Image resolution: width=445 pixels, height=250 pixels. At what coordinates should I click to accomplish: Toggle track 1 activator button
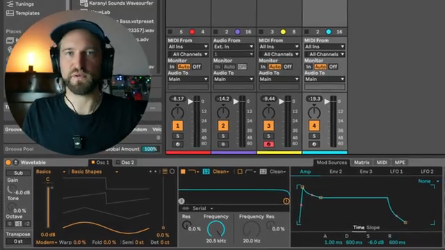[178, 126]
